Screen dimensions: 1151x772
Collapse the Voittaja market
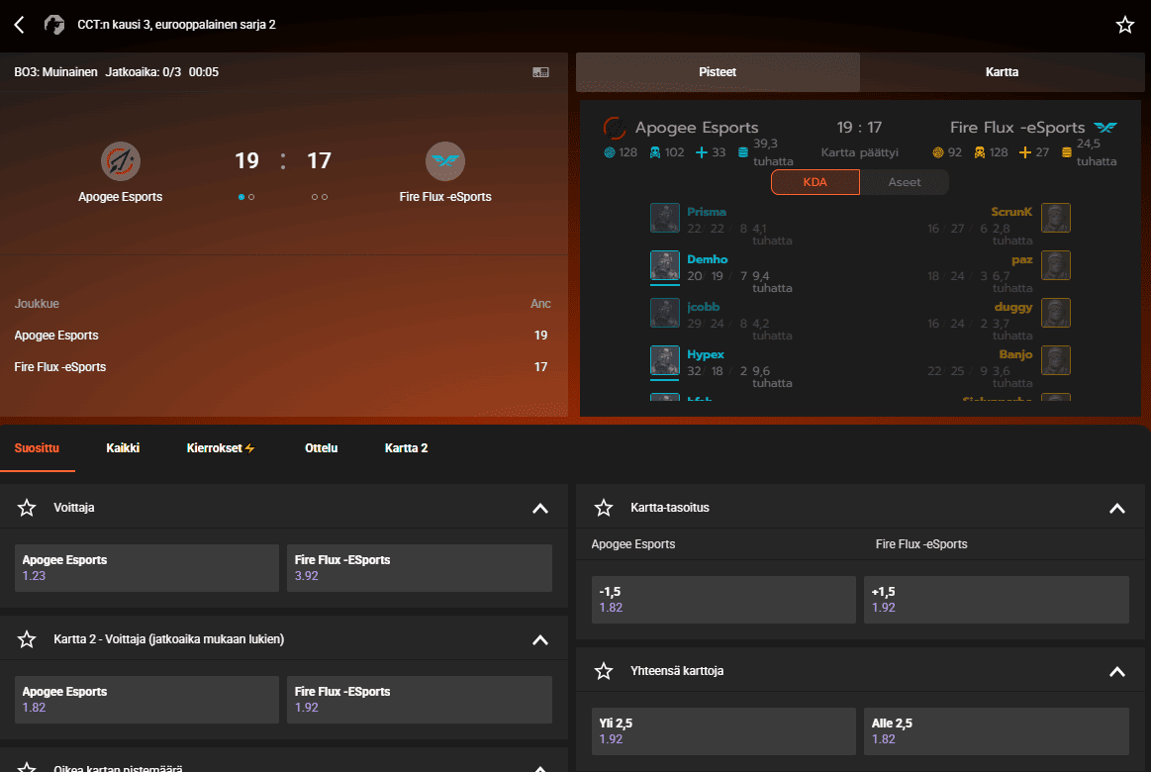540,509
